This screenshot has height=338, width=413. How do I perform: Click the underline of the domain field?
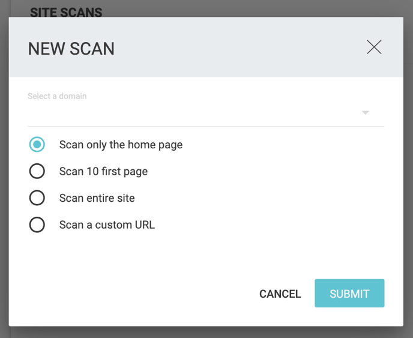(x=206, y=126)
